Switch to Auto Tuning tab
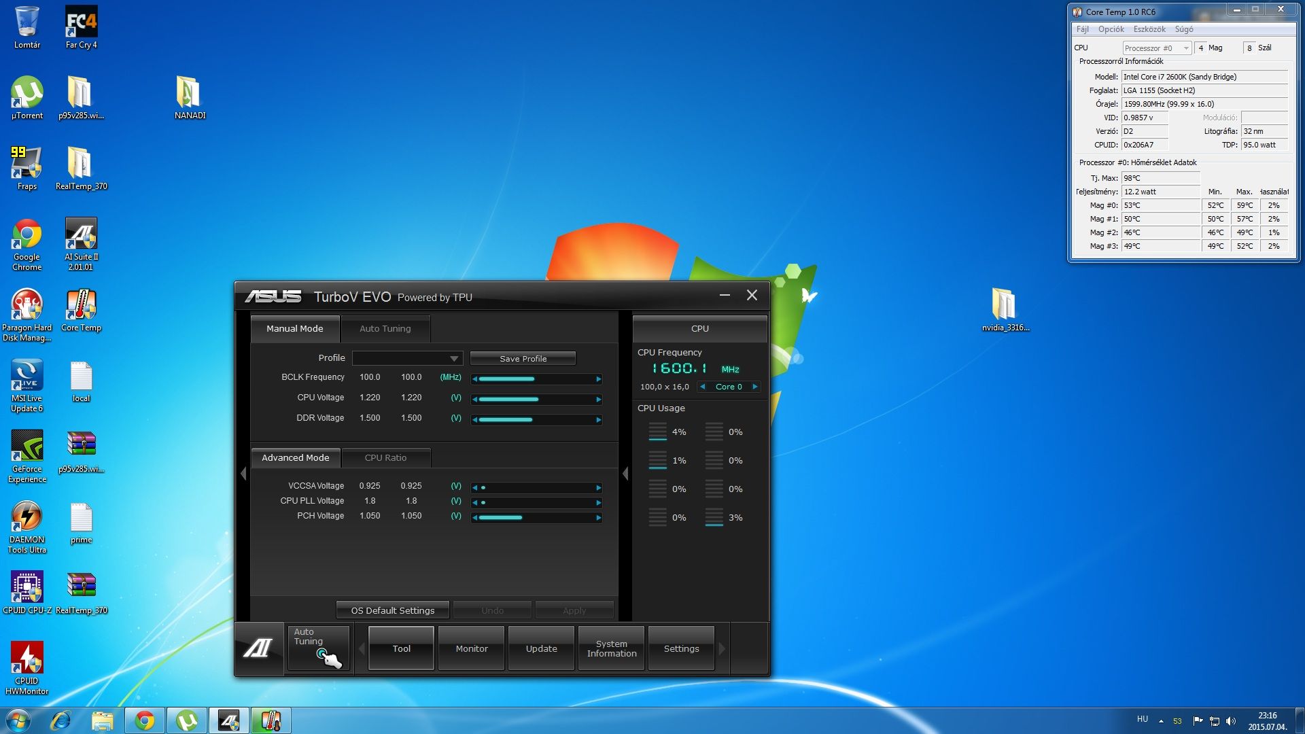Screen dimensions: 1305x734 pos(385,329)
